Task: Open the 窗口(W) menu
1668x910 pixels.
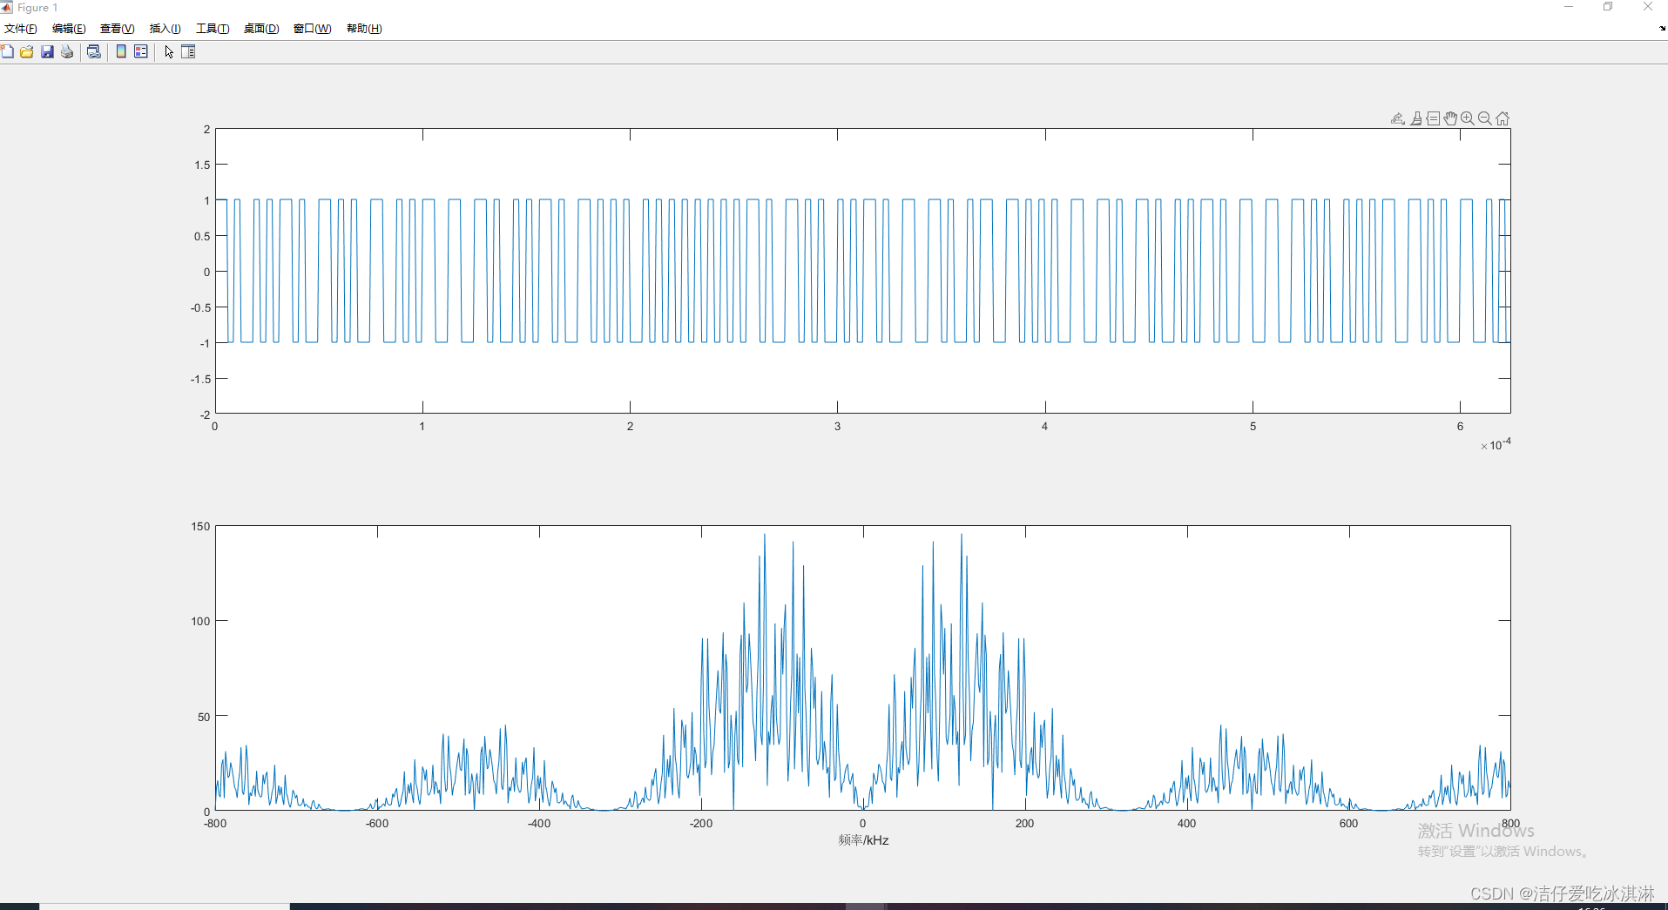Action: point(313,29)
